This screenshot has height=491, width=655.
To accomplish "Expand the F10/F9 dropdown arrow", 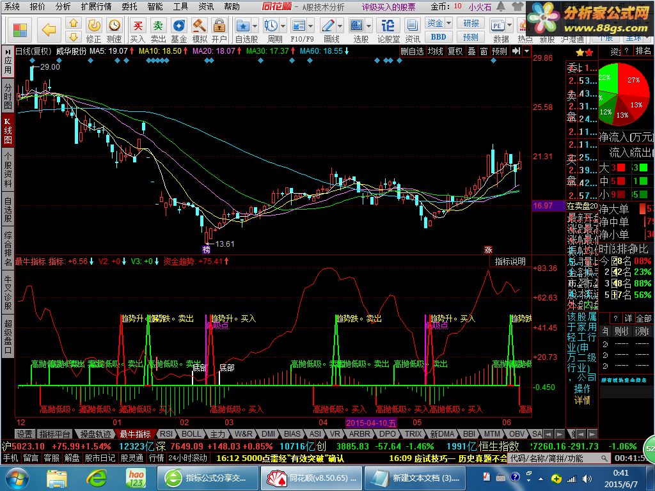I will pos(310,26).
